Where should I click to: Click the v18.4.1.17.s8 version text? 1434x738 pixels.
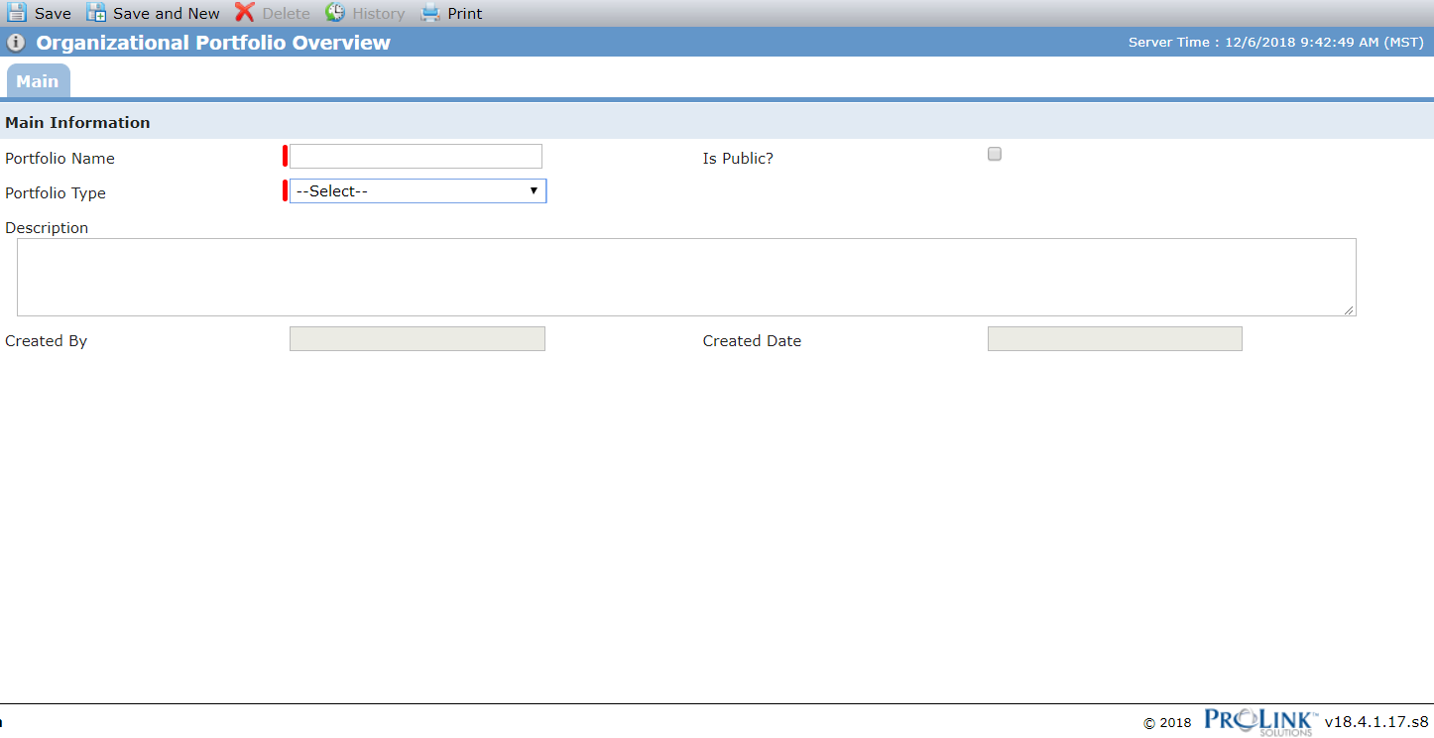click(1376, 722)
